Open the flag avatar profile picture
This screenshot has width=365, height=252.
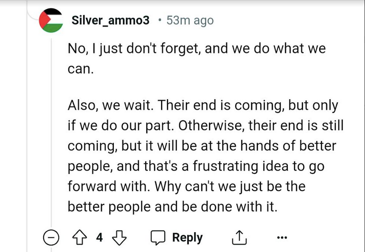[x=51, y=21]
